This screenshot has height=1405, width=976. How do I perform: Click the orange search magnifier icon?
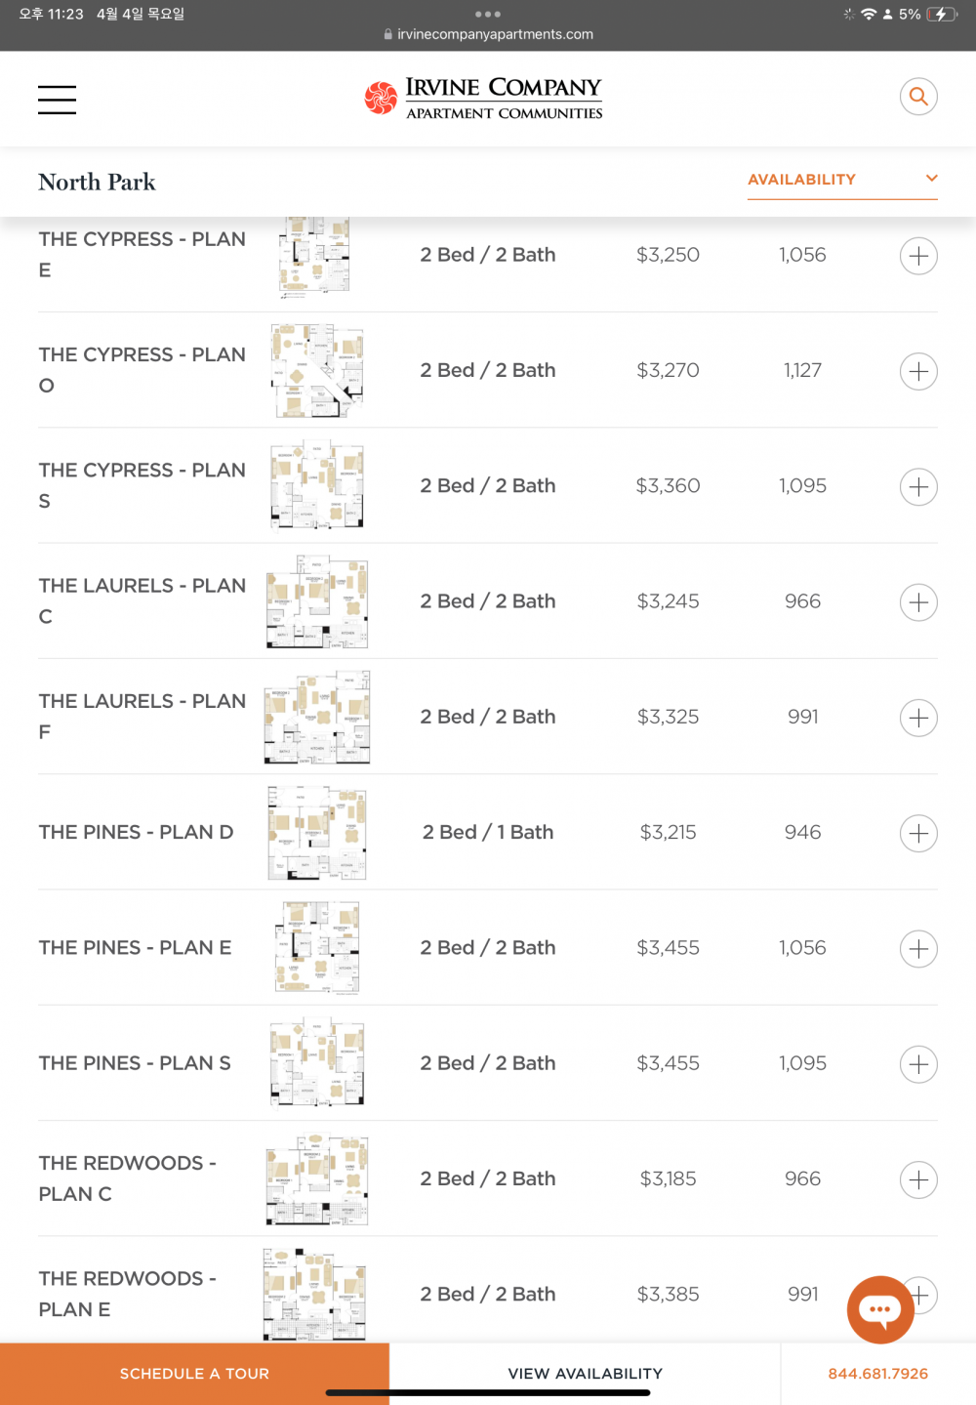click(x=918, y=97)
